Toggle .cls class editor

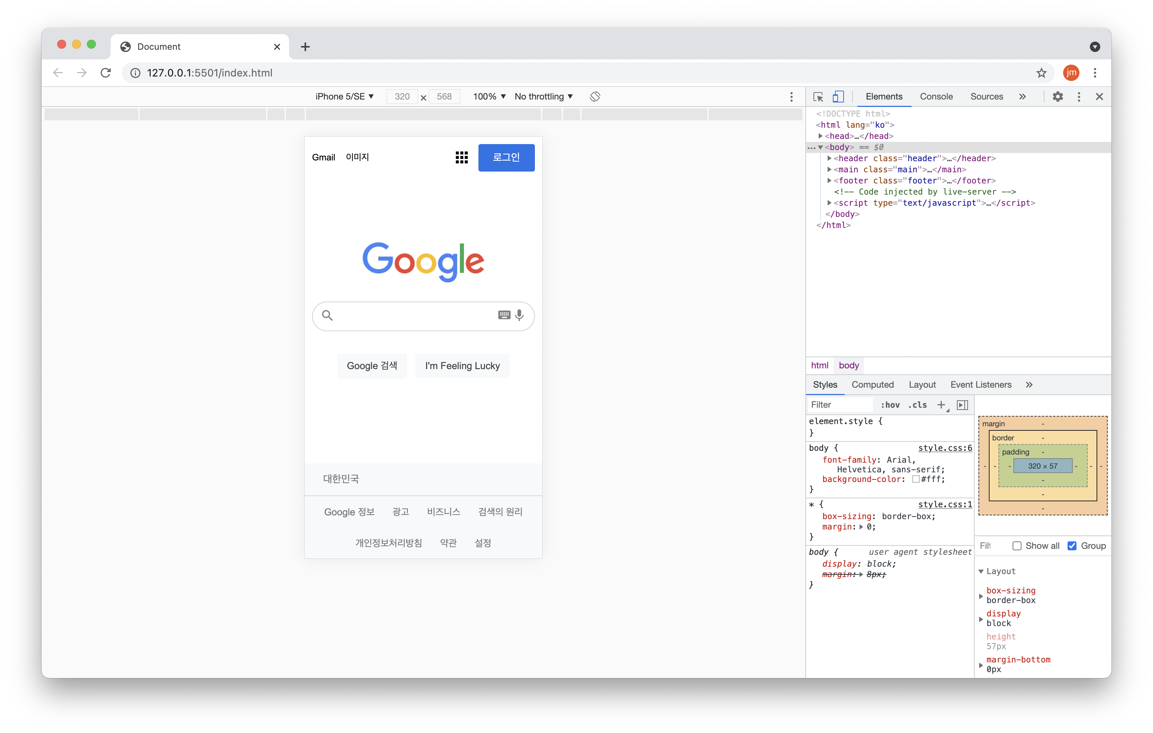tap(917, 405)
